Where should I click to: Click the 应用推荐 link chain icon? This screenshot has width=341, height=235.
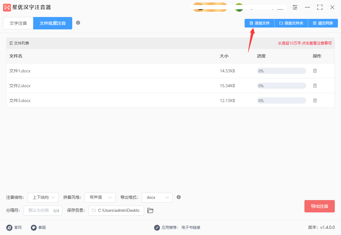[x=157, y=228]
